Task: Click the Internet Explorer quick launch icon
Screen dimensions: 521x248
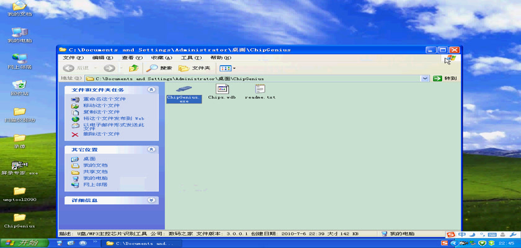Action: click(71, 244)
